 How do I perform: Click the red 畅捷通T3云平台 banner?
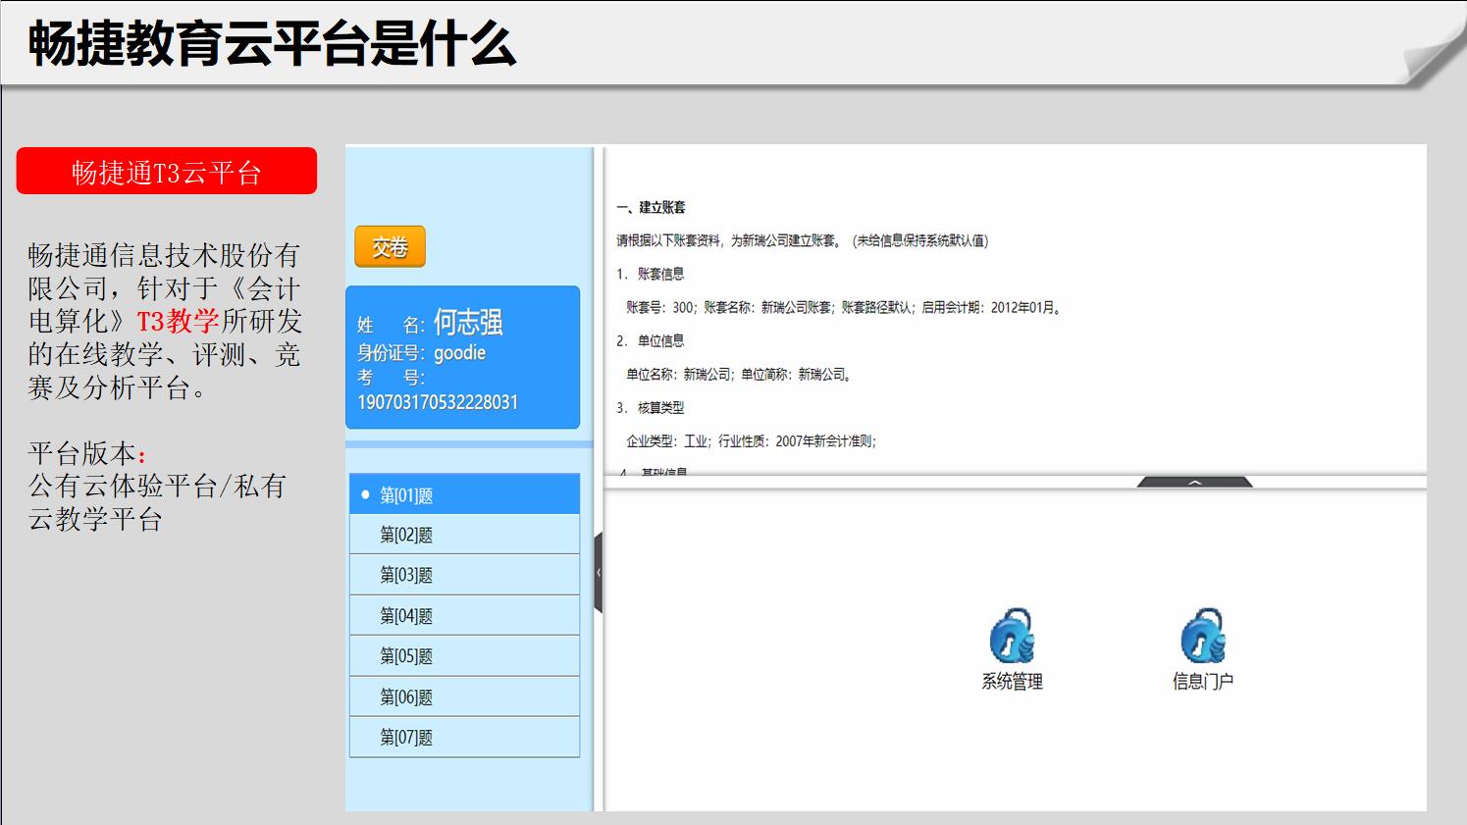[167, 172]
